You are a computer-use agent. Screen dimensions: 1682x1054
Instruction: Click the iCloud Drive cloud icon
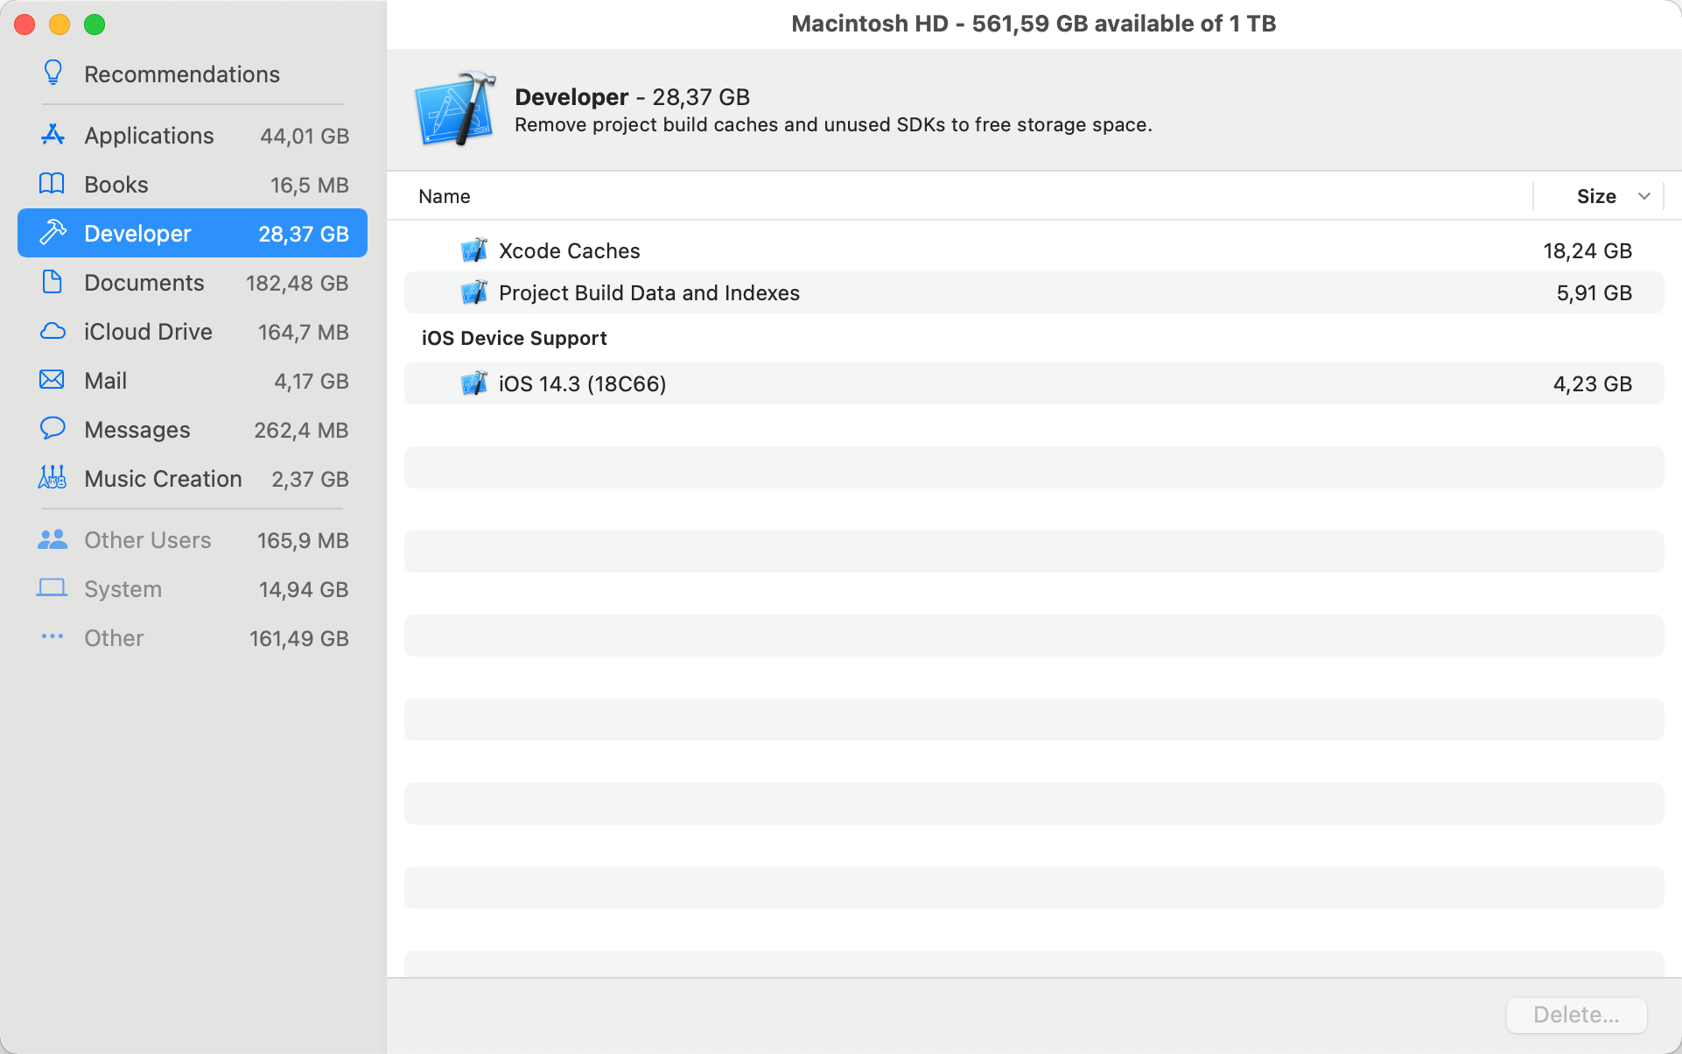click(53, 331)
